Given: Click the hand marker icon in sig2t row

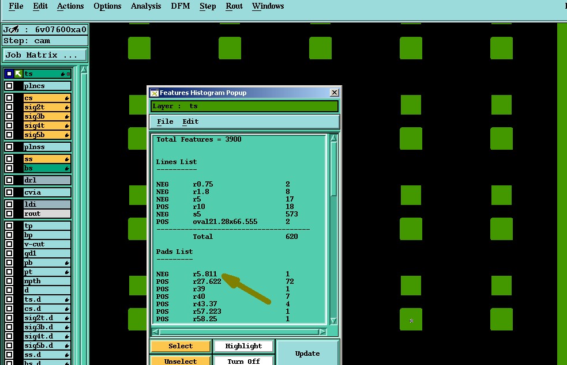Looking at the screenshot, I should point(67,107).
